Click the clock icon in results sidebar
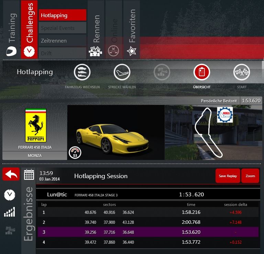The image size is (264, 254). (10, 195)
